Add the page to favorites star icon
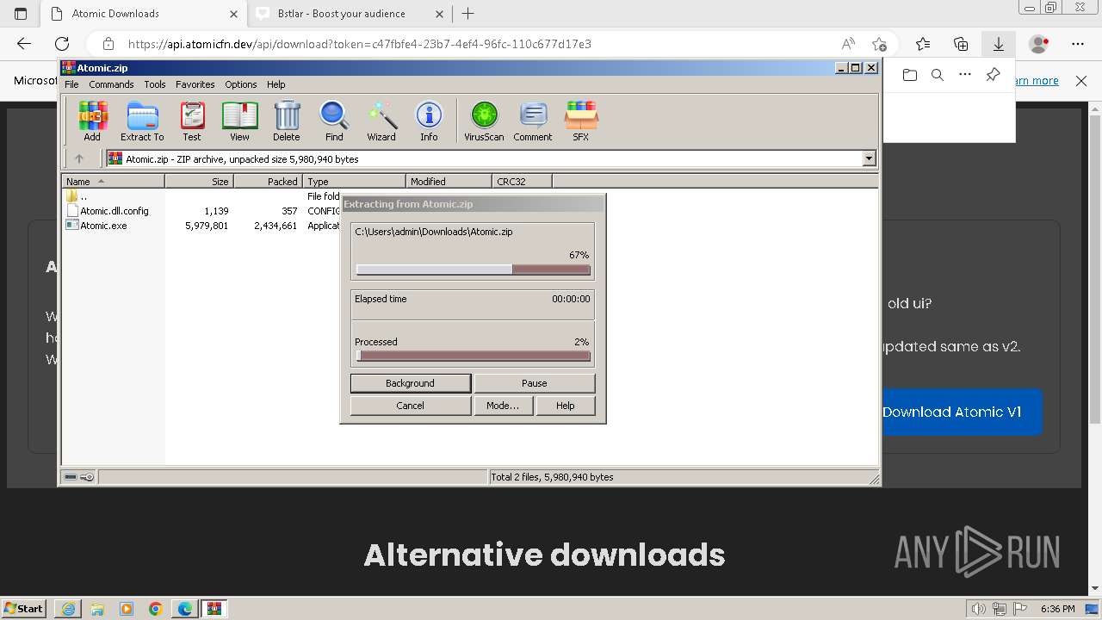The height and width of the screenshot is (620, 1102). point(878,44)
